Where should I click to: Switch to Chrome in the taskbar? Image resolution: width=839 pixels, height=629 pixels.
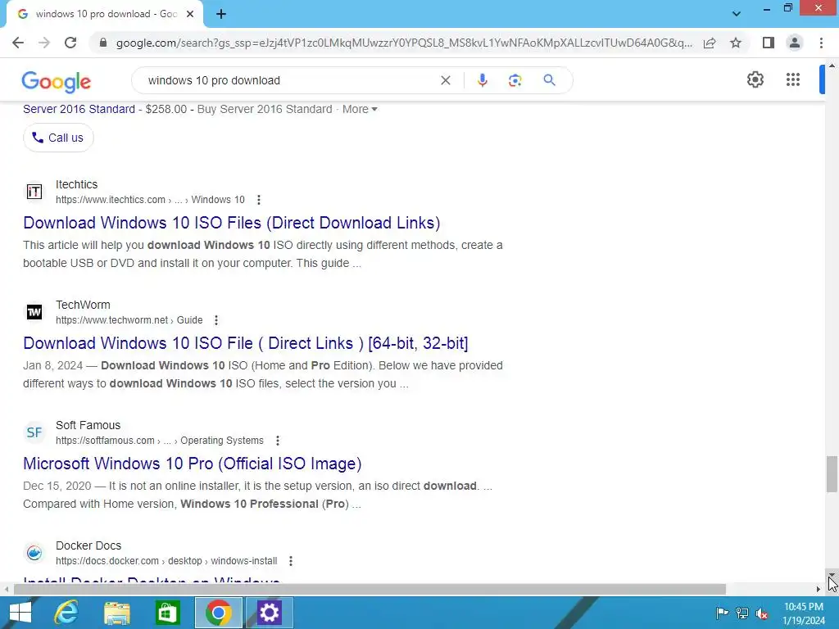point(218,613)
